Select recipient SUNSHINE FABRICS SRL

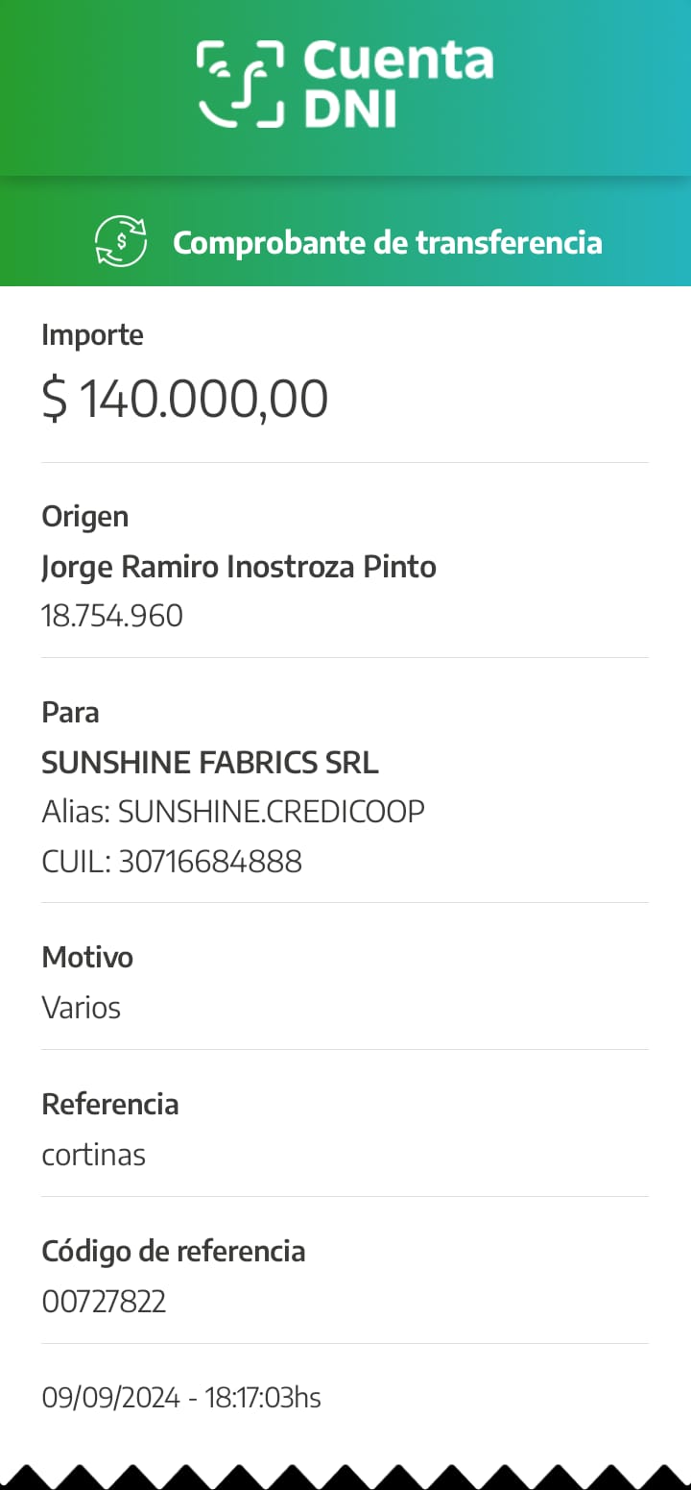[210, 763]
